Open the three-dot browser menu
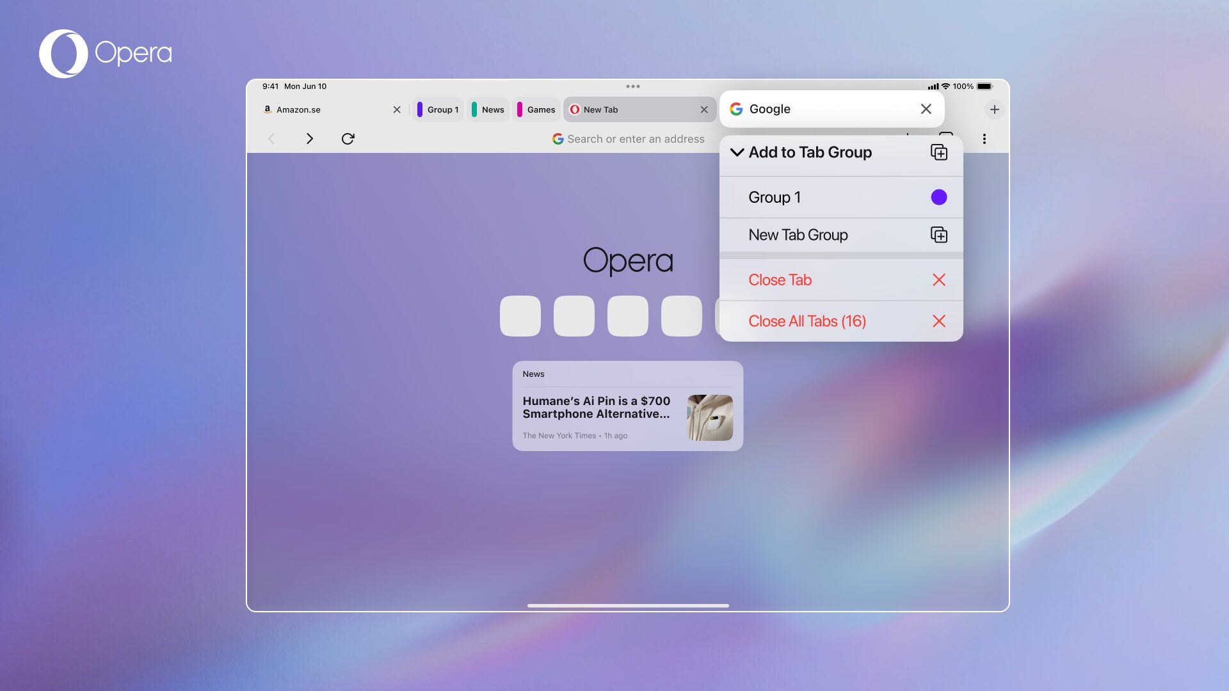This screenshot has height=691, width=1229. pos(984,139)
